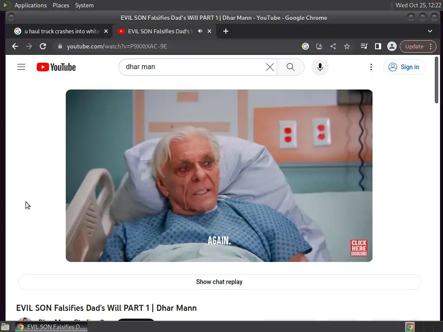Image resolution: width=443 pixels, height=332 pixels.
Task: Toggle Chrome side panel icon
Action: 378,46
